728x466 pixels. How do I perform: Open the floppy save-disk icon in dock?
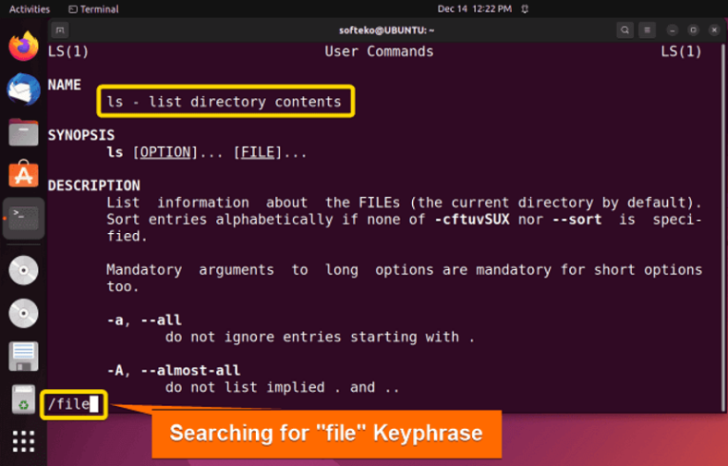23,356
